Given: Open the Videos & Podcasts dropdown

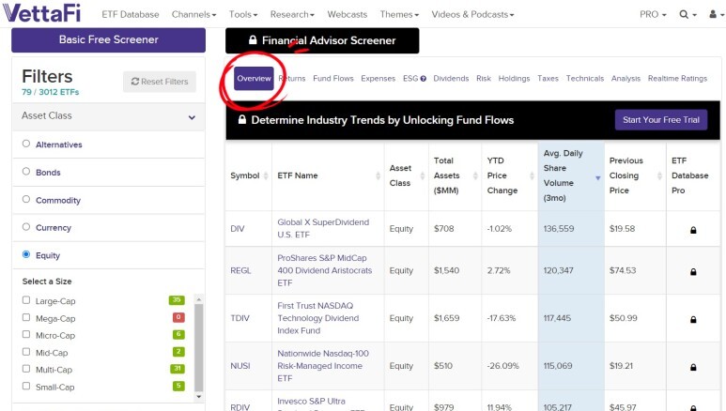Looking at the screenshot, I should (472, 14).
